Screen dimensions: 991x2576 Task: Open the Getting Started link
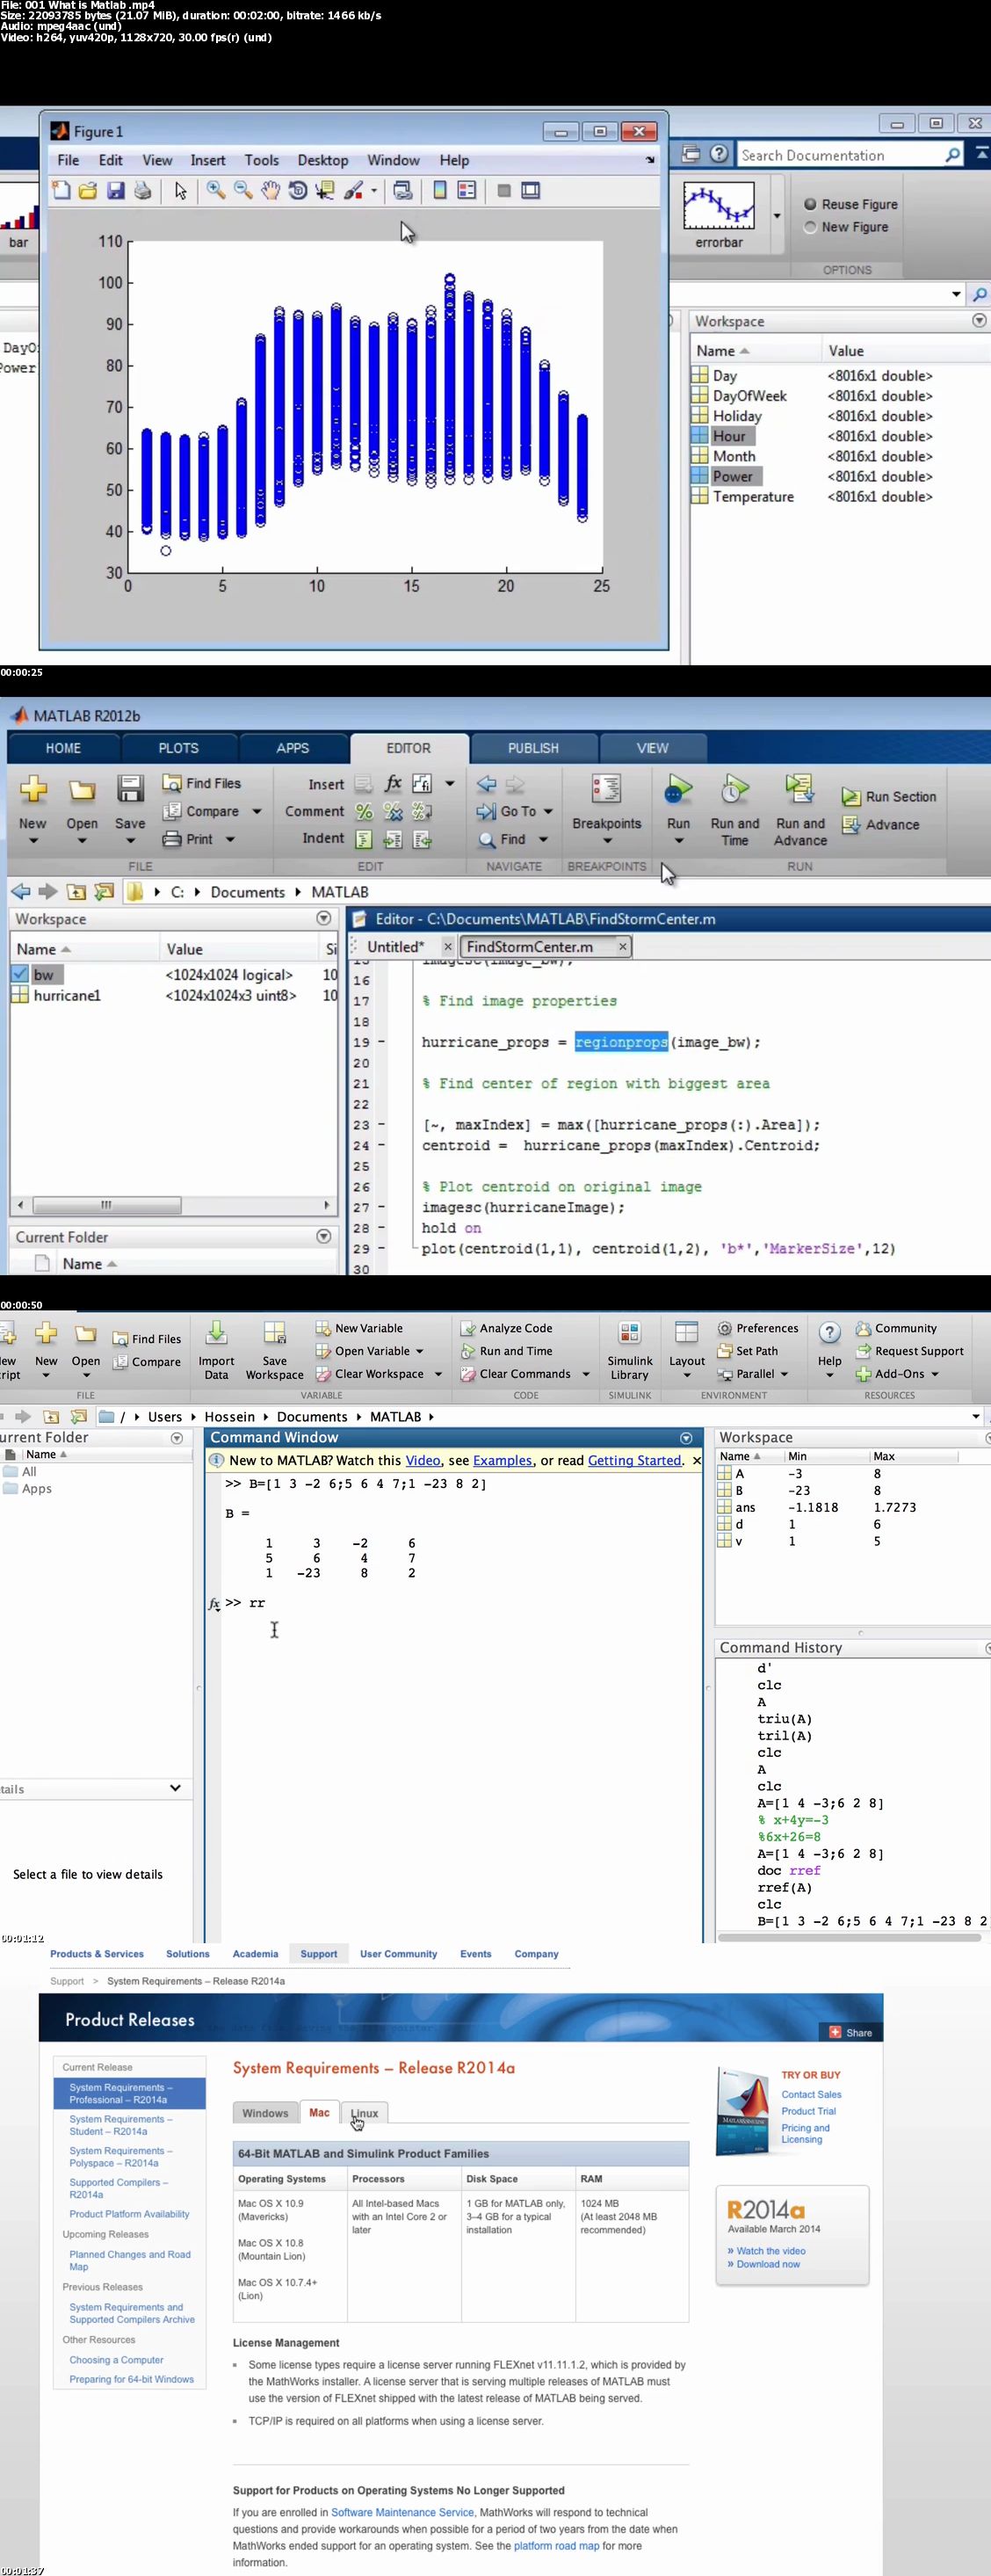click(635, 1461)
